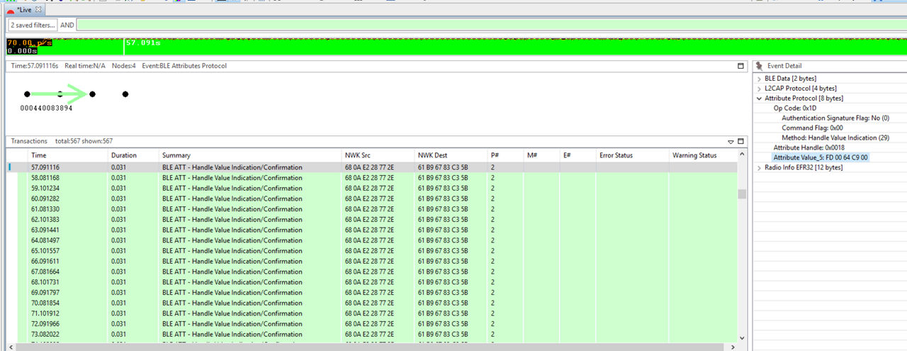Click scroll-down arrow of transactions scrollbar
The image size is (907, 351).
click(x=742, y=338)
